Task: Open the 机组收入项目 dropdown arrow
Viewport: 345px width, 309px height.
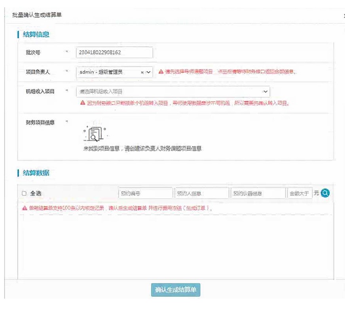Action: pyautogui.click(x=265, y=92)
